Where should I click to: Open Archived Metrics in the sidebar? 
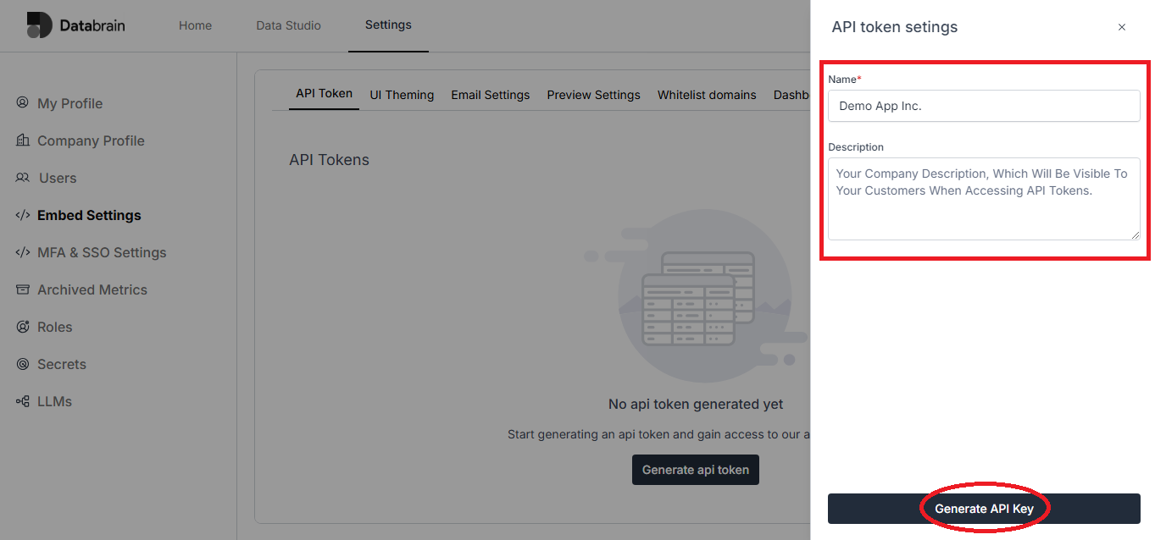click(x=92, y=289)
